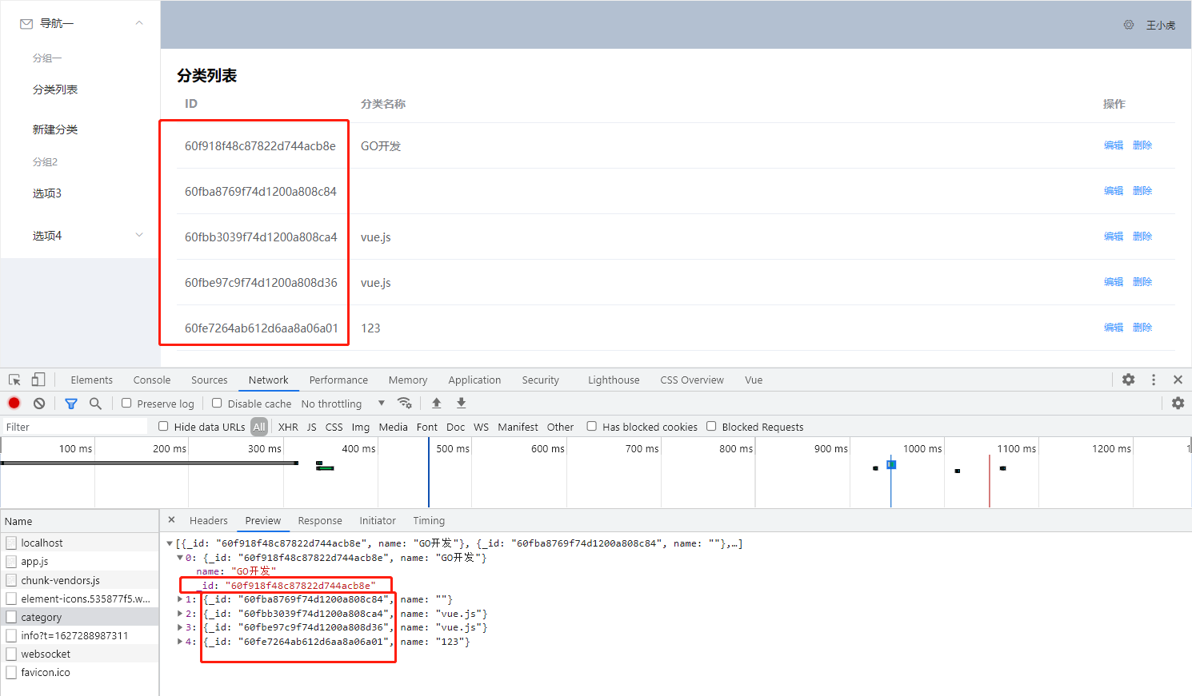Image resolution: width=1192 pixels, height=696 pixels.
Task: Open network panel settings gear
Action: pyautogui.click(x=1178, y=404)
